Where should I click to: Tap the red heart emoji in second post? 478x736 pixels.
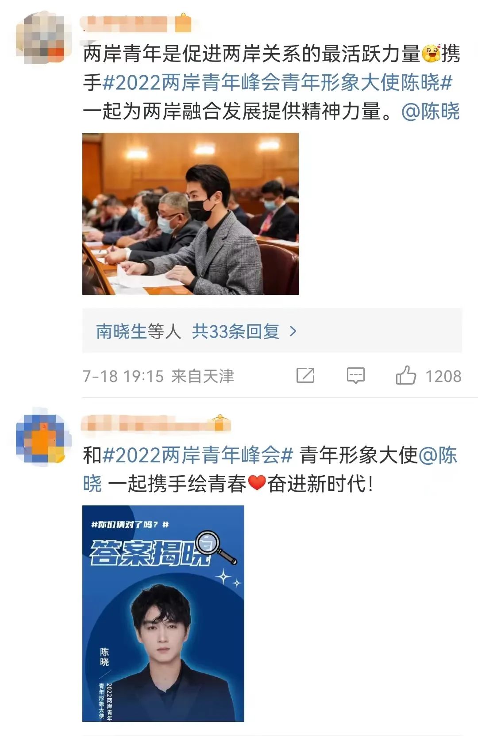[257, 483]
